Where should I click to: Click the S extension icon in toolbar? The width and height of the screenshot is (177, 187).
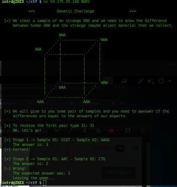coord(128,131)
